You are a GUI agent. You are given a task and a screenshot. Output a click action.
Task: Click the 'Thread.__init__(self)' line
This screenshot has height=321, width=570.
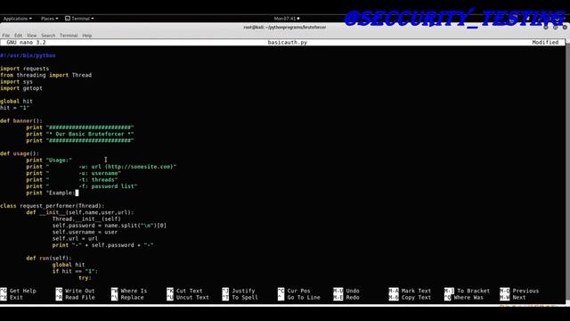click(86, 219)
